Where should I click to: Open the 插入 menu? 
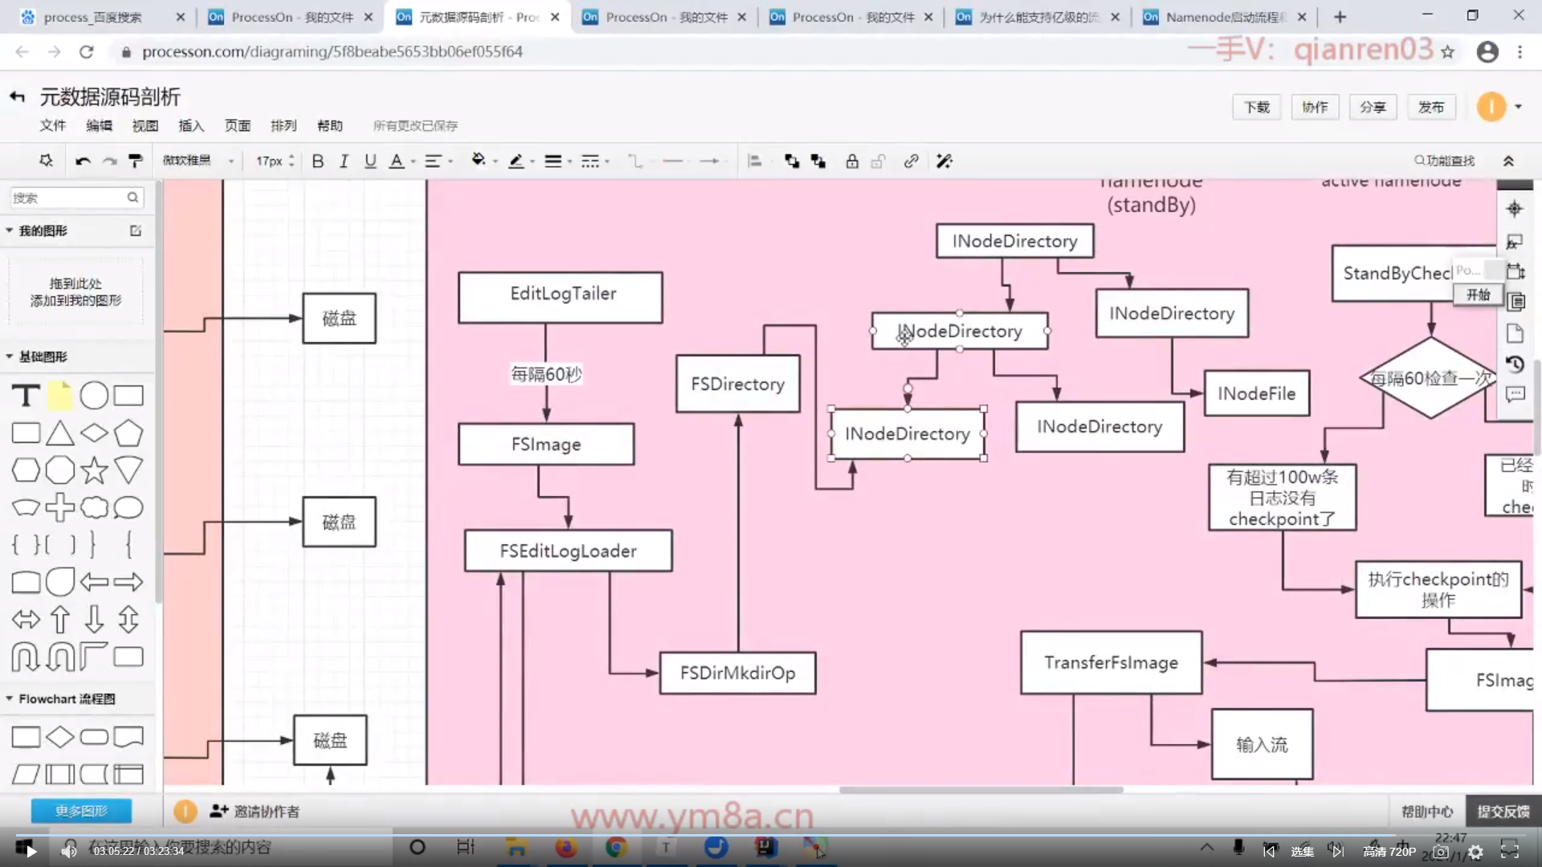(x=190, y=126)
